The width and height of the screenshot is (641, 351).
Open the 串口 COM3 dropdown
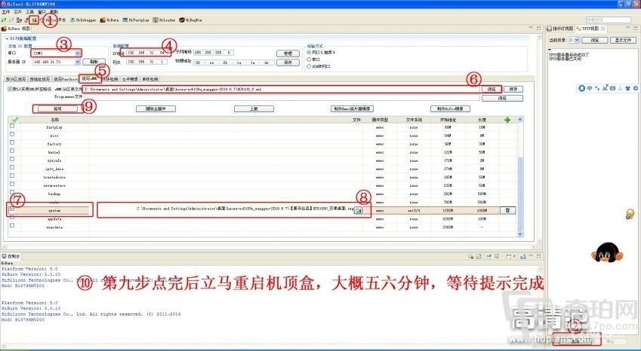coord(78,53)
